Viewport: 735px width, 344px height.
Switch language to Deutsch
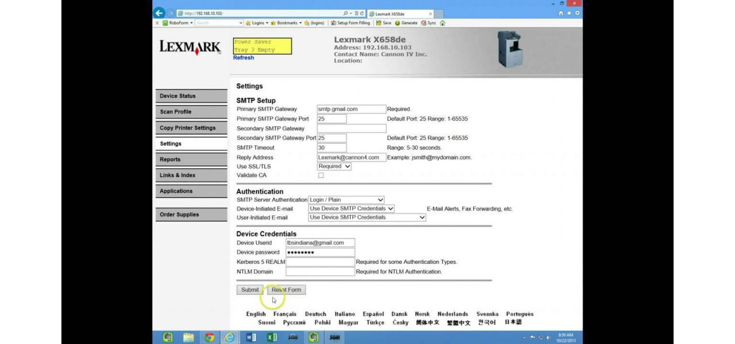point(315,314)
